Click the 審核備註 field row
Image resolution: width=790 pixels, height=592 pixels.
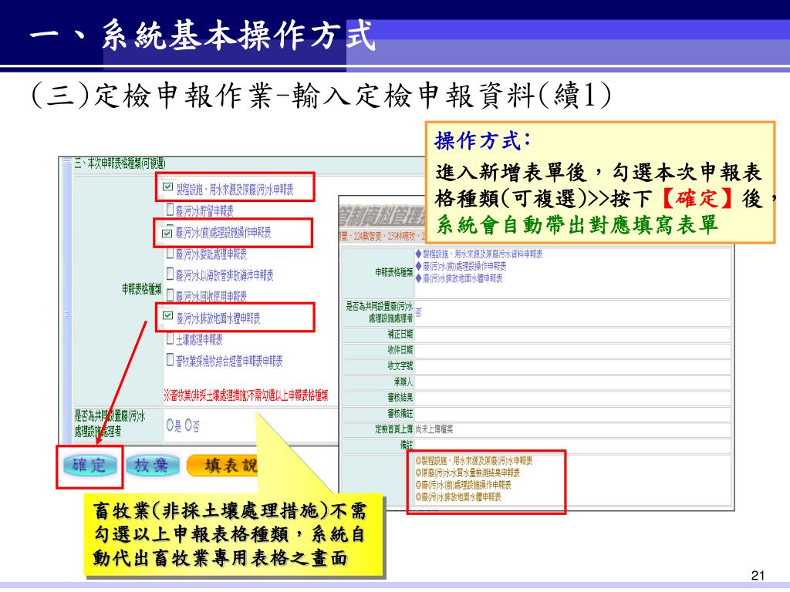click(537, 414)
